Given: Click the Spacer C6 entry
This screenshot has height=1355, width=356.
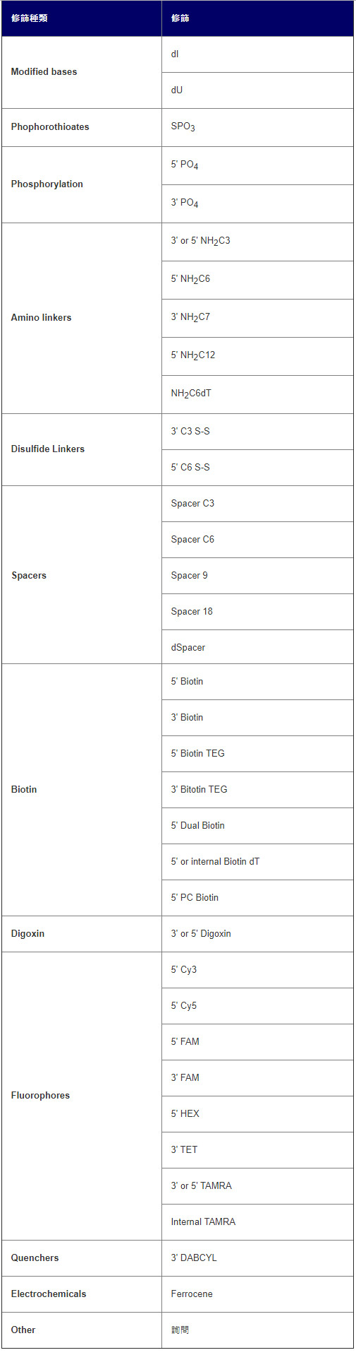Looking at the screenshot, I should coord(257,540).
